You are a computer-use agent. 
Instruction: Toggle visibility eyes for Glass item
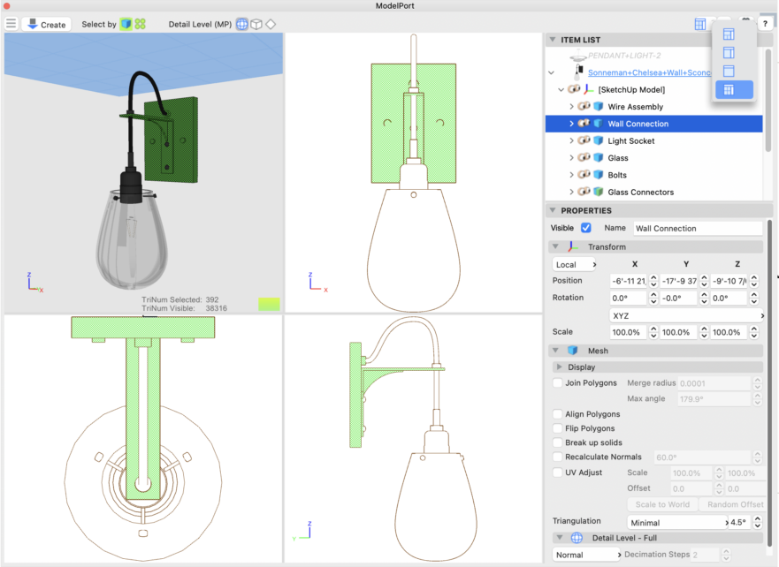point(584,158)
